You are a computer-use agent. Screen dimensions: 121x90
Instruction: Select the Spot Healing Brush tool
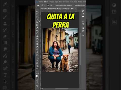click(37, 30)
